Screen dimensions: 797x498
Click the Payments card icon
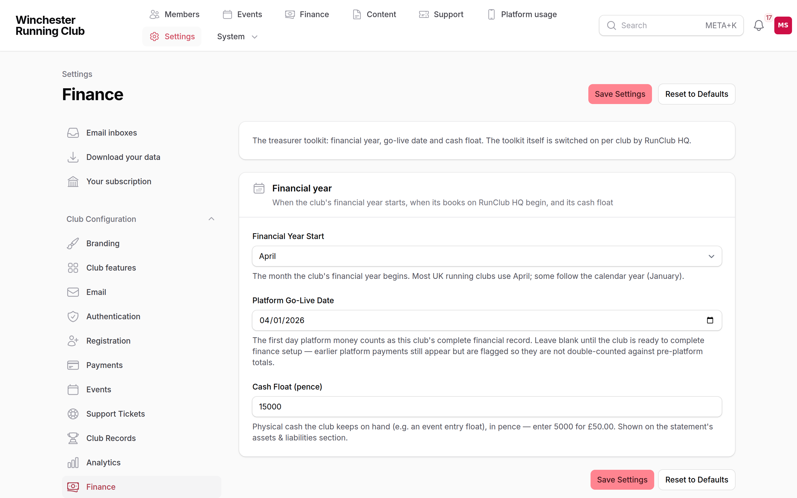(x=73, y=365)
